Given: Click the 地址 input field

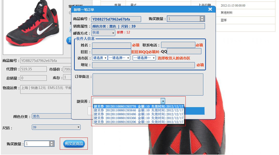Looking at the screenshot, I should point(143,65).
